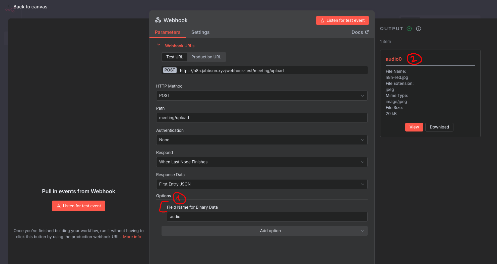This screenshot has width=497, height=264.
Task: Switch to the Settings tab
Action: point(200,32)
